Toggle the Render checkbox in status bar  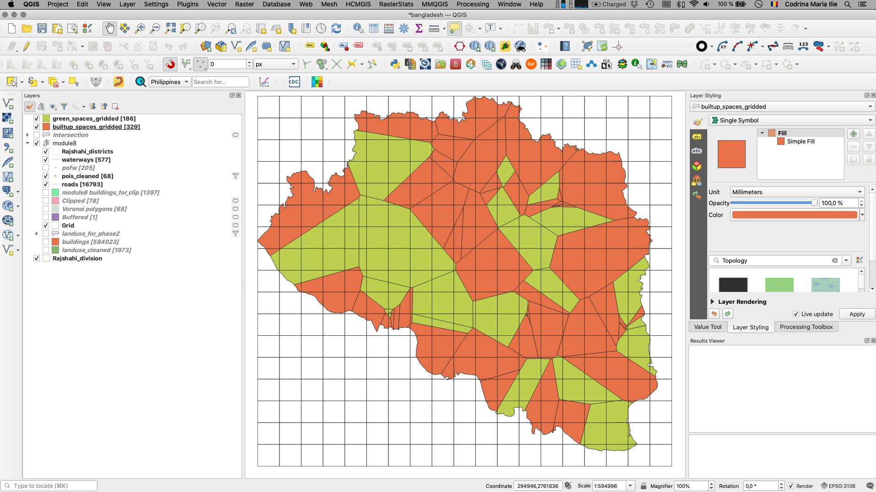point(791,486)
